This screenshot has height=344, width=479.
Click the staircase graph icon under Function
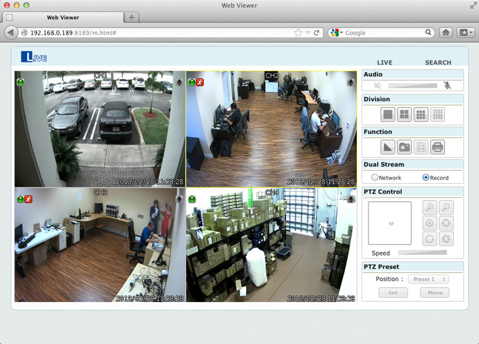tap(388, 147)
